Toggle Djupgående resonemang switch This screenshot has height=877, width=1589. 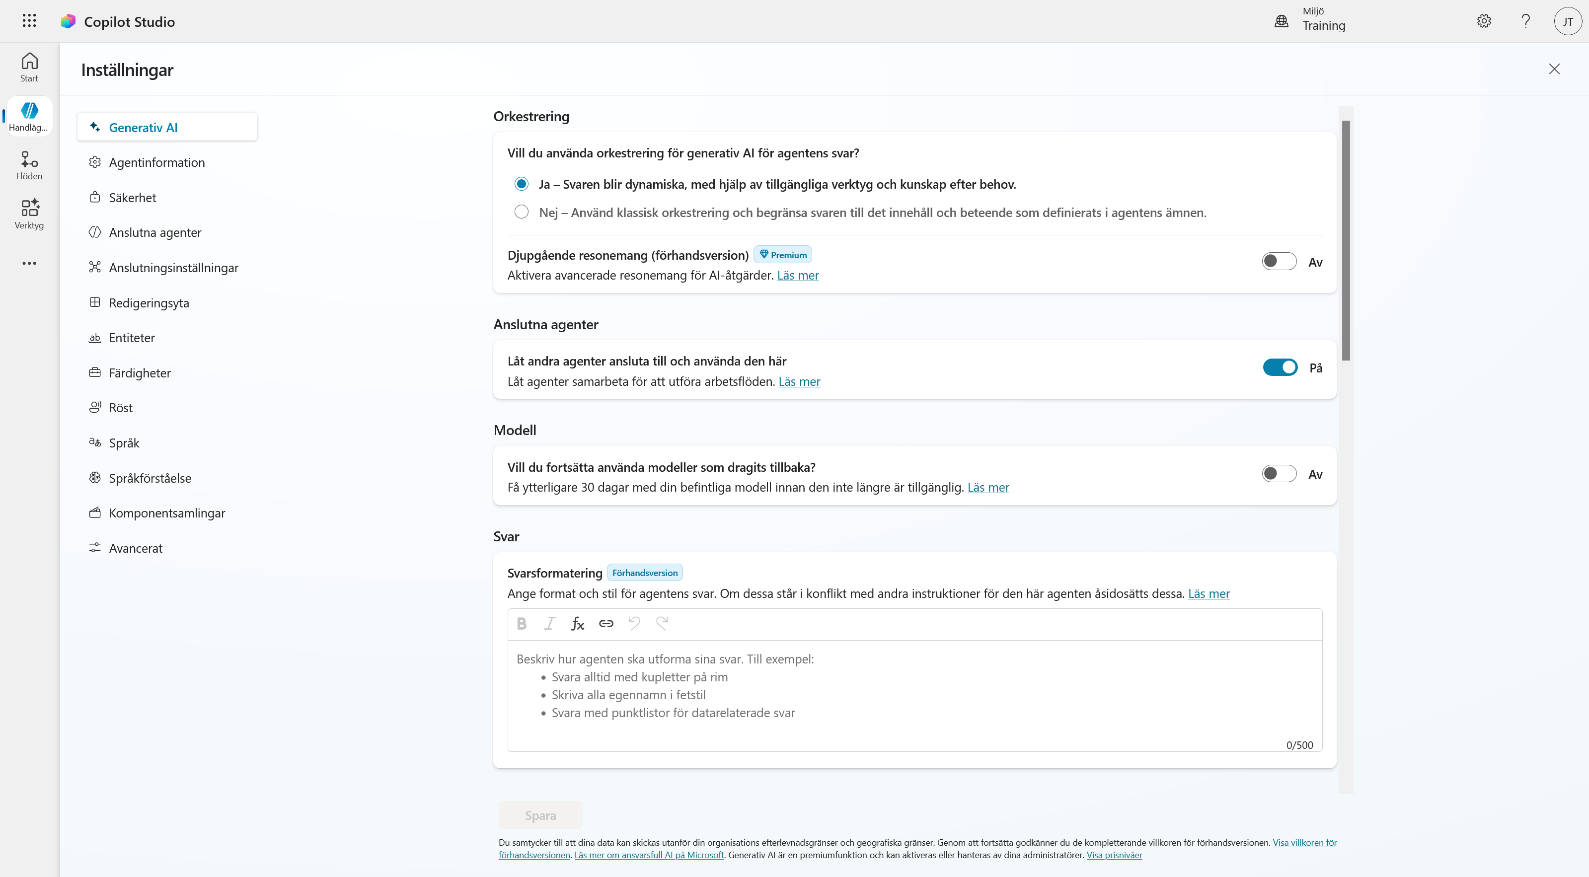click(1279, 262)
